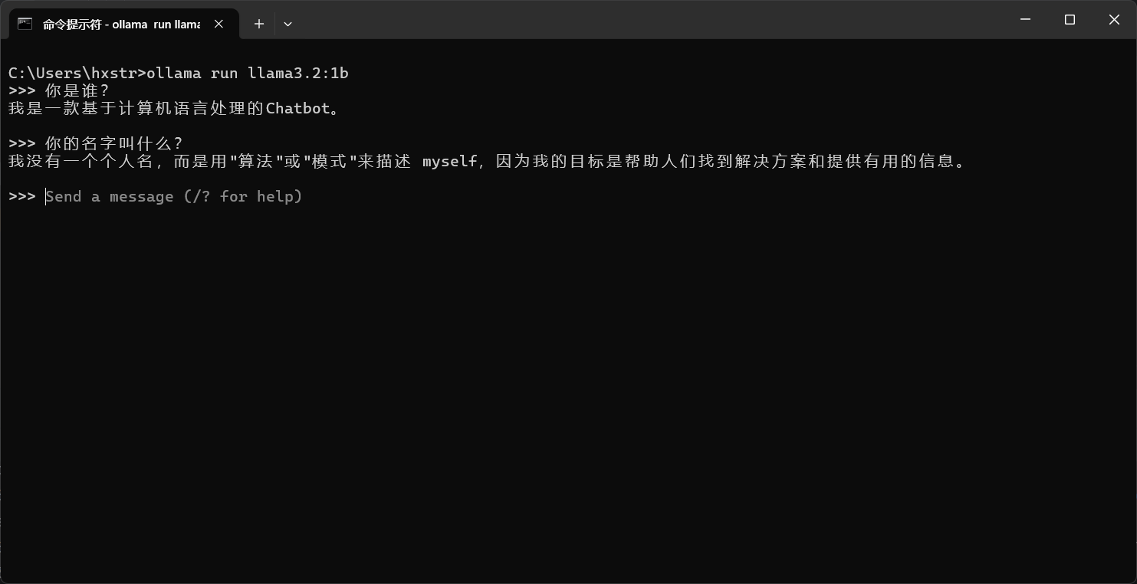Click the "C:\Users\hxstr>" path prompt

[x=77, y=73]
